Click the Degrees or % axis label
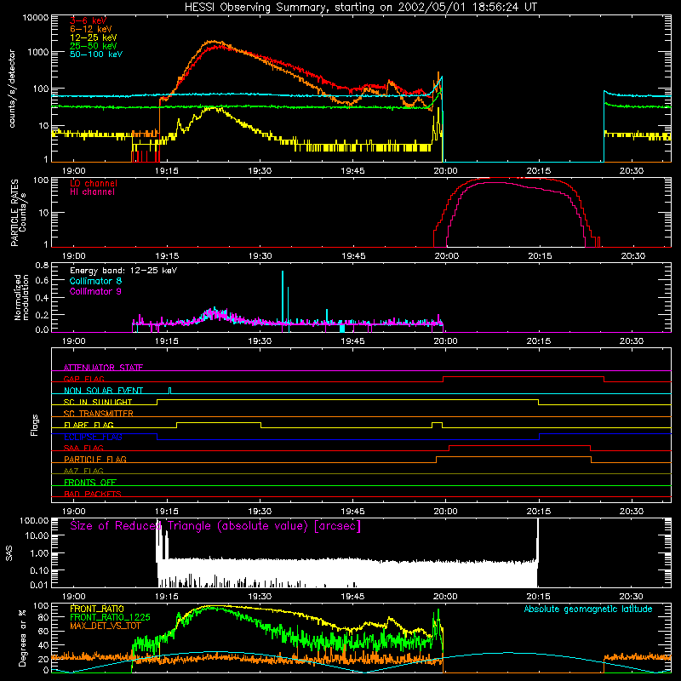This screenshot has height=681, width=681. (x=22, y=638)
